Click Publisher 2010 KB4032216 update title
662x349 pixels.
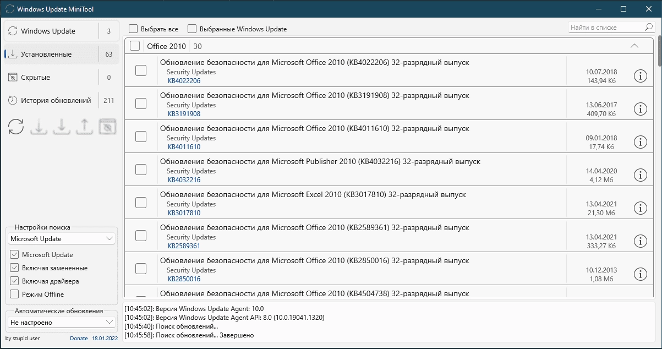coord(320,162)
